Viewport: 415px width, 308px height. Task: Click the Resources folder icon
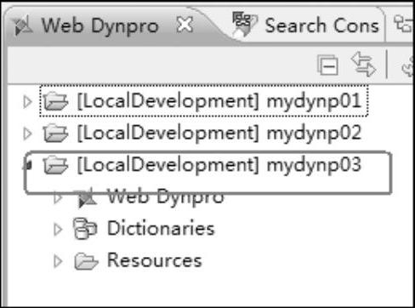click(x=86, y=261)
